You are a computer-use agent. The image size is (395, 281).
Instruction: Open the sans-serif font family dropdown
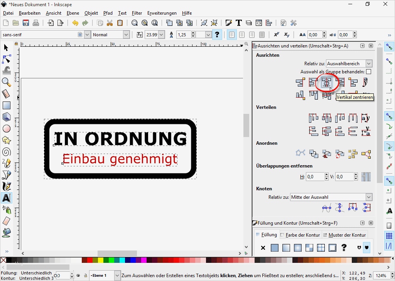point(87,34)
